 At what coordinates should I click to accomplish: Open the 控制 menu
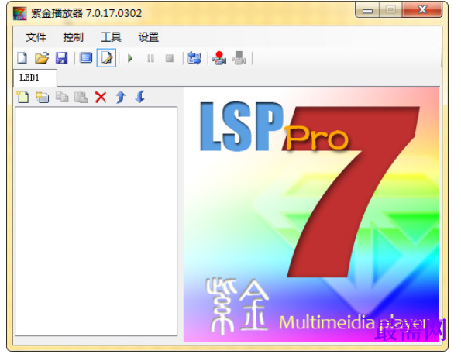point(73,37)
